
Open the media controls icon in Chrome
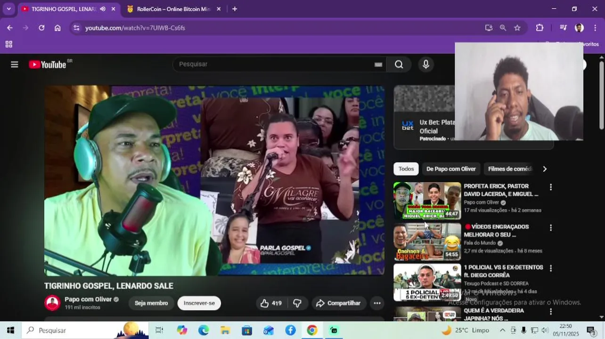(563, 28)
